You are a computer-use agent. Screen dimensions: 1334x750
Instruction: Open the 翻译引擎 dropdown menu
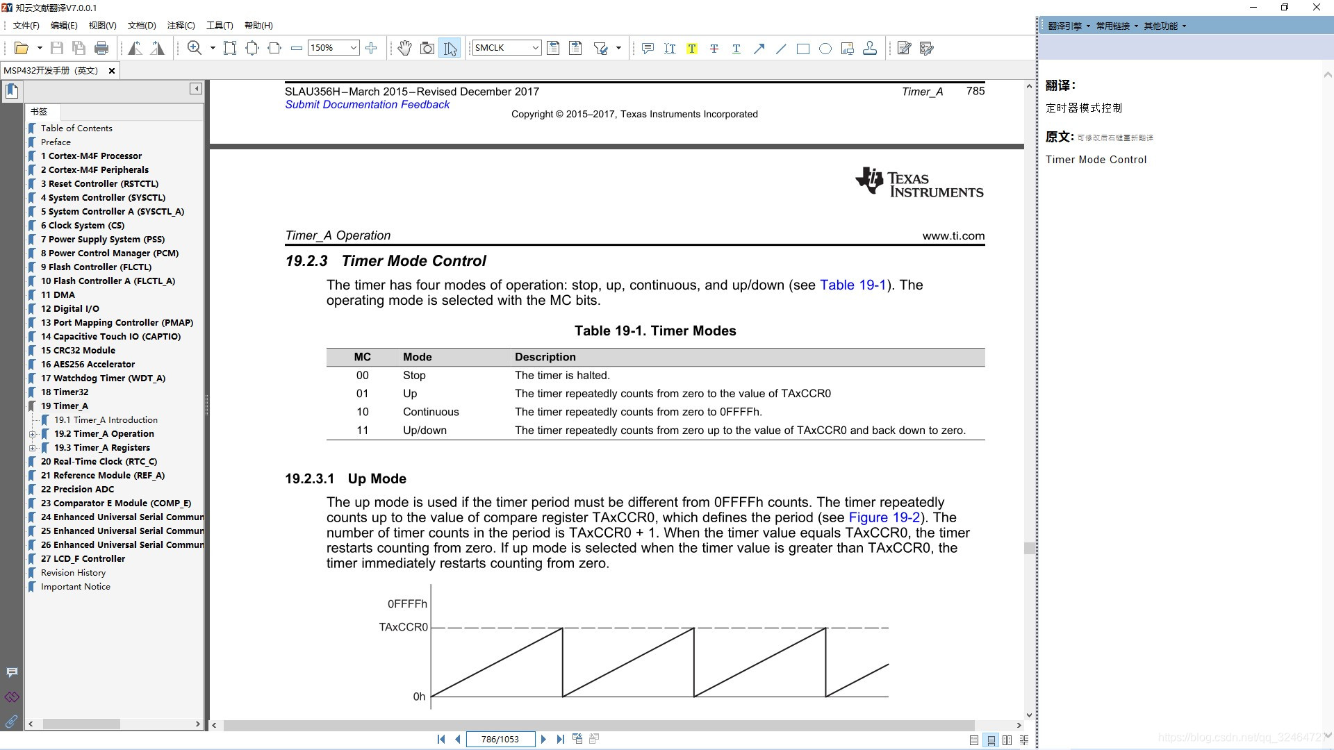[1069, 26]
